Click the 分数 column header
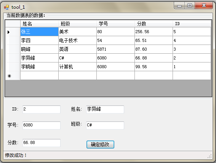Viewport: 216px width, 163px height. [x=154, y=24]
